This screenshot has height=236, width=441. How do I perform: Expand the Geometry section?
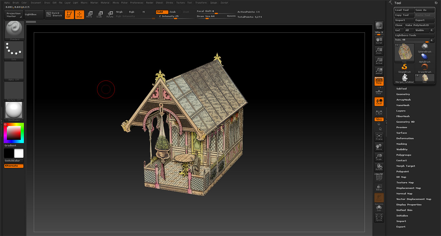[x=403, y=94]
